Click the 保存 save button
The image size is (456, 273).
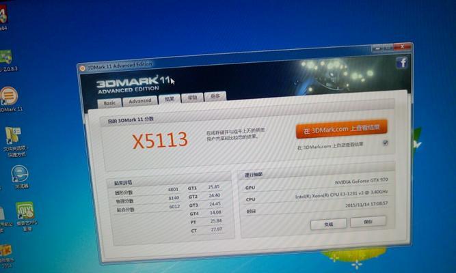click(368, 222)
